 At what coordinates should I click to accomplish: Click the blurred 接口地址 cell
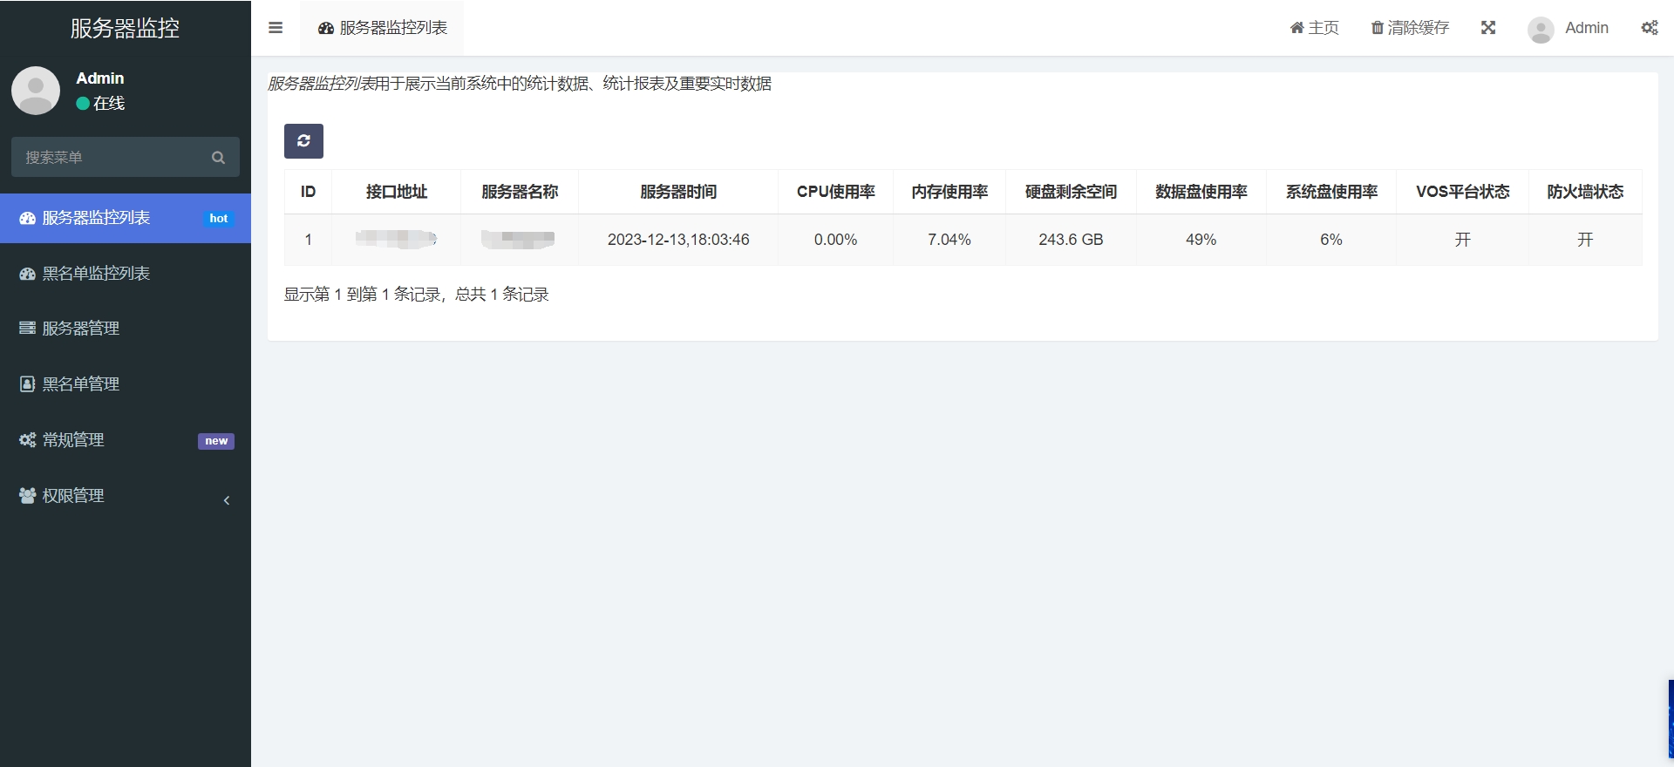(396, 239)
